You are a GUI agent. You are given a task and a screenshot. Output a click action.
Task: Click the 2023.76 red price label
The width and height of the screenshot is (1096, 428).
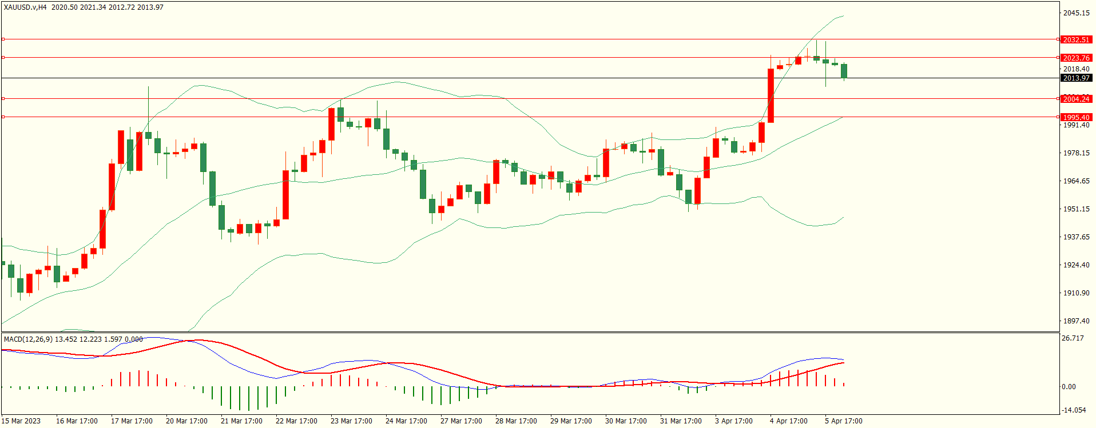pyautogui.click(x=1076, y=58)
